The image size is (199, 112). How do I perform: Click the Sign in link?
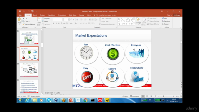(x=169, y=15)
